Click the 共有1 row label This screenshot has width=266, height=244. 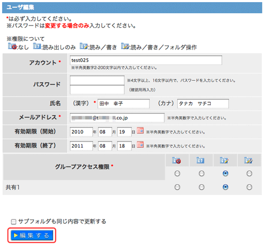coord(13,187)
